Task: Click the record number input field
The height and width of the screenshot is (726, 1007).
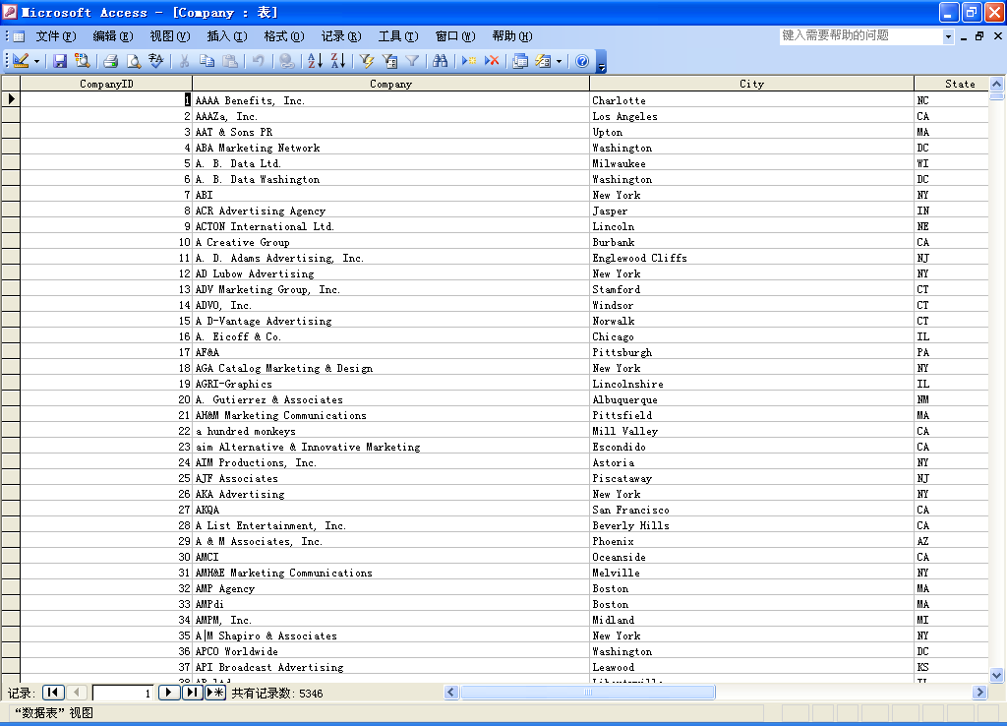Action: (x=123, y=693)
